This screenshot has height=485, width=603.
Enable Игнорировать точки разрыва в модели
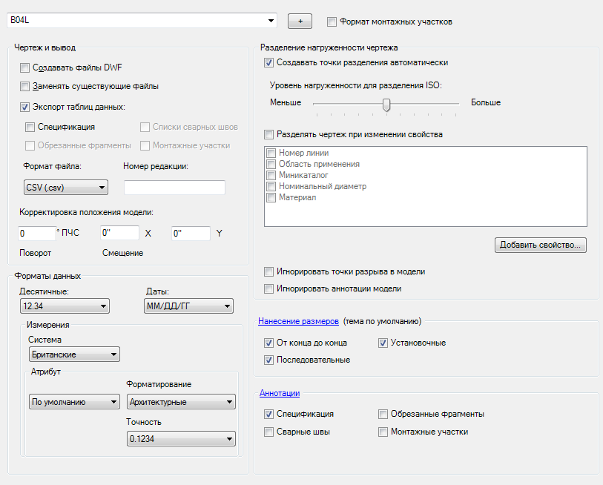coord(269,272)
